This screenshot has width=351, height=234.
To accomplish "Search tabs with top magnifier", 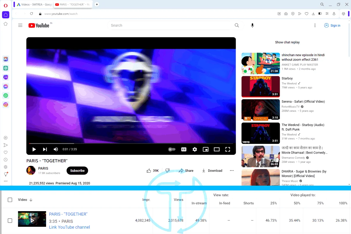I will tap(322, 4).
